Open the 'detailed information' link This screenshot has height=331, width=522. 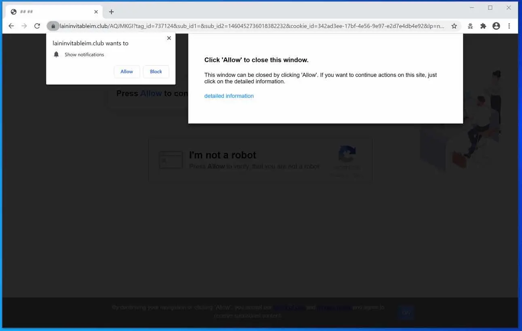229,96
